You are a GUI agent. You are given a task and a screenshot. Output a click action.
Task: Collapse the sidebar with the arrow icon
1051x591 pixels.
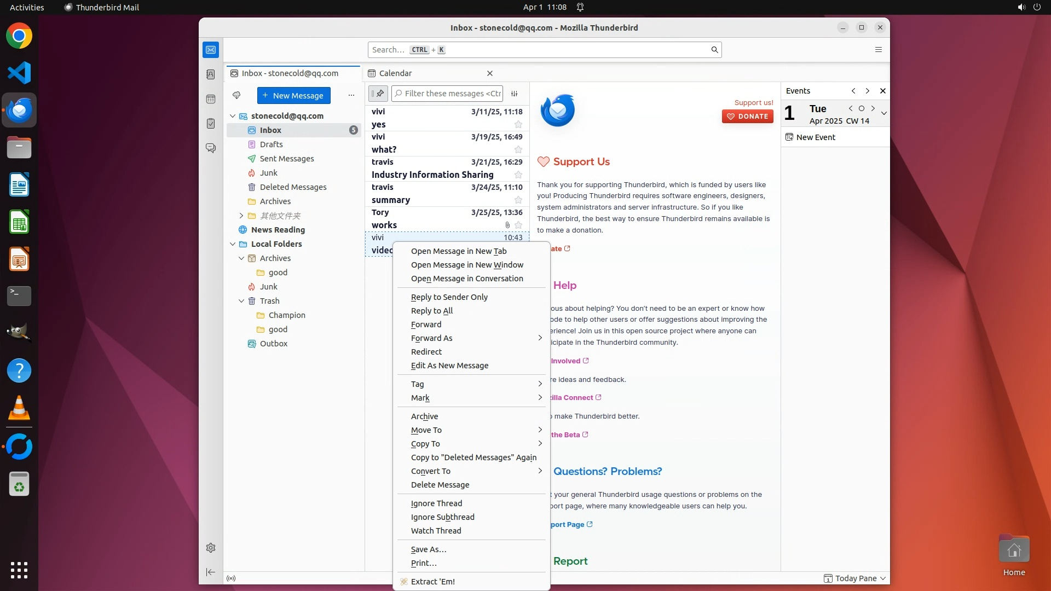211,572
